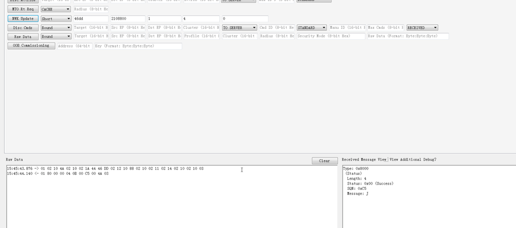Focus the Security Mode field

point(331,37)
